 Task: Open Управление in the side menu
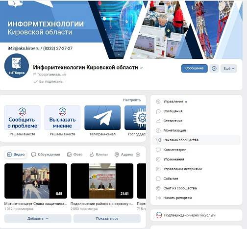click(196, 102)
